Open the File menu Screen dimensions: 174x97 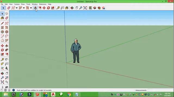pyautogui.click(x=2, y=4)
